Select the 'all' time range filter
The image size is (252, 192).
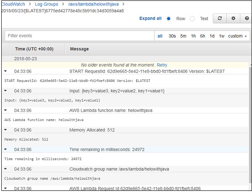click(160, 36)
